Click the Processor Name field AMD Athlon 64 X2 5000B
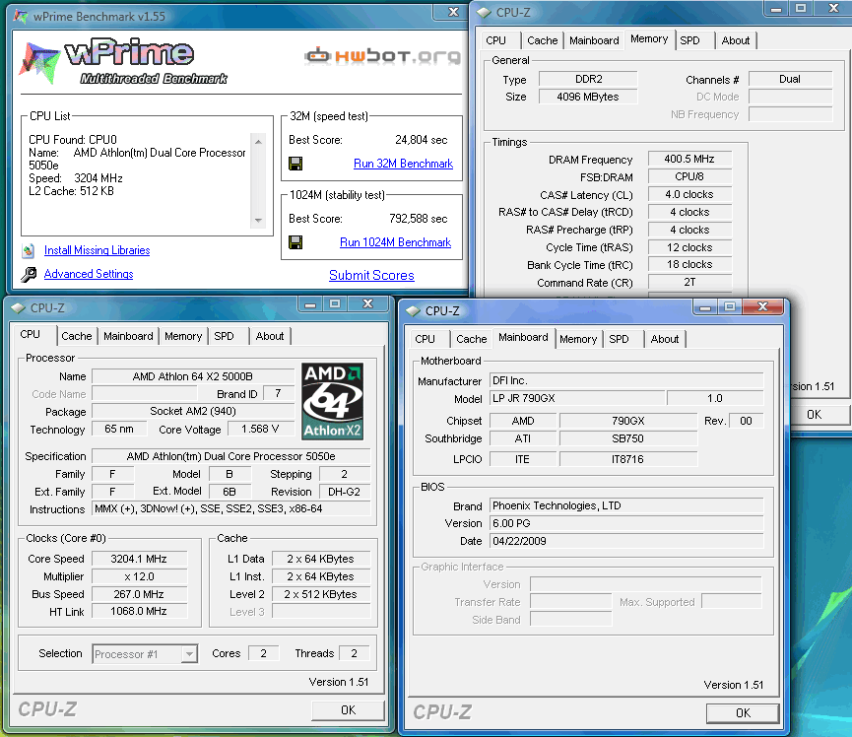 (x=193, y=376)
